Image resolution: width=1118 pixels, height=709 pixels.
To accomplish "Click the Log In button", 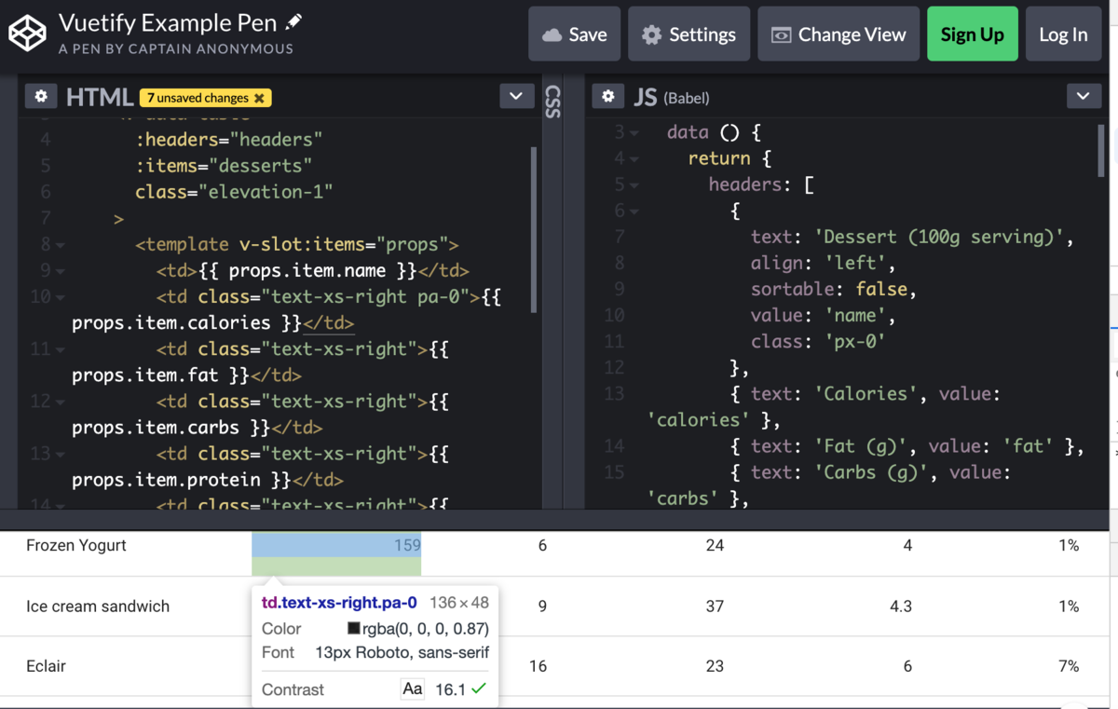I will [x=1063, y=34].
